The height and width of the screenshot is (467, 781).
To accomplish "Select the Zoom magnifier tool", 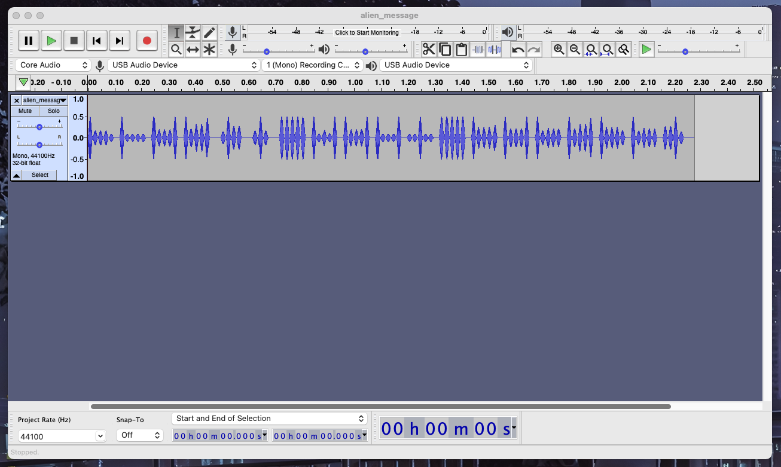I will (176, 49).
